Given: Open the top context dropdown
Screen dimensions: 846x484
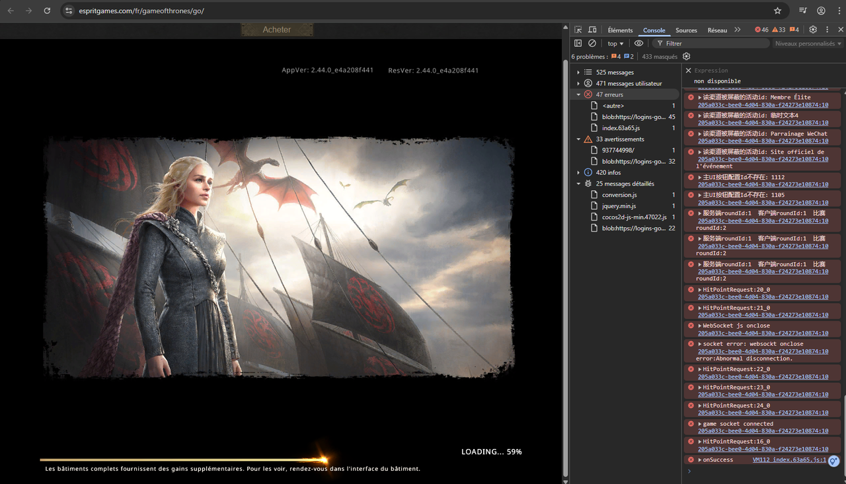Looking at the screenshot, I should click(615, 44).
